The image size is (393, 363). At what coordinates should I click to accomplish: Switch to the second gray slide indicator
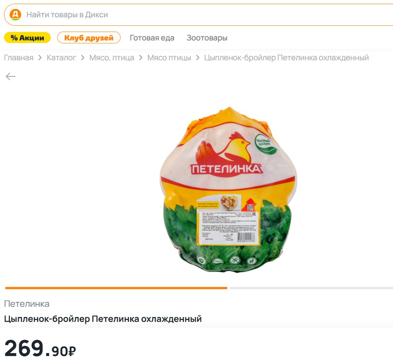(x=311, y=288)
